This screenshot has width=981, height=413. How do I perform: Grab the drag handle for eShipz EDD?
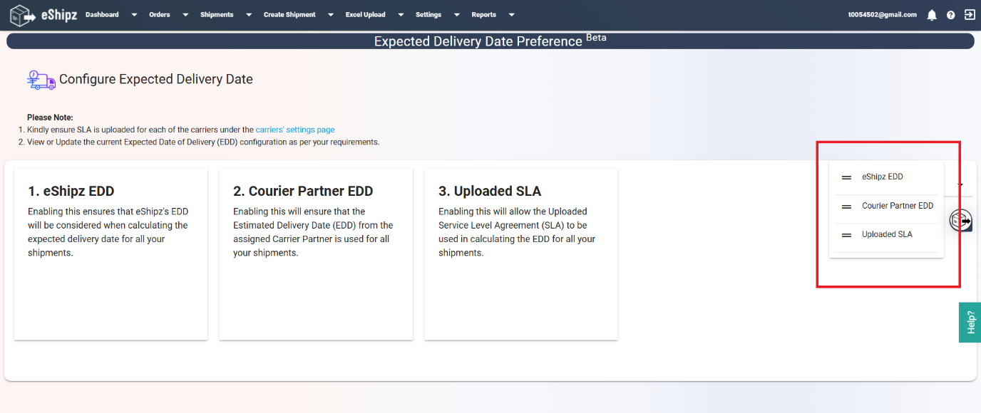[x=846, y=177]
